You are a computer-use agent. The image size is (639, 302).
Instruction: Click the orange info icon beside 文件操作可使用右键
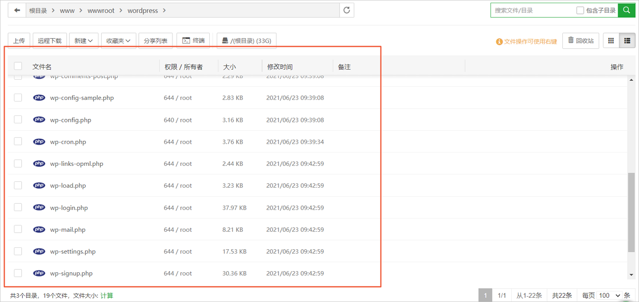[499, 41]
